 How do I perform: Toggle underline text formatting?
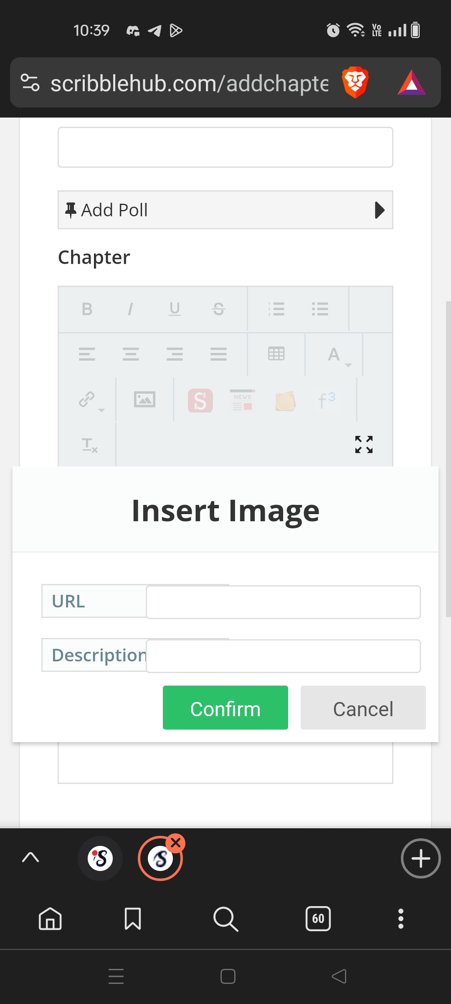click(175, 309)
